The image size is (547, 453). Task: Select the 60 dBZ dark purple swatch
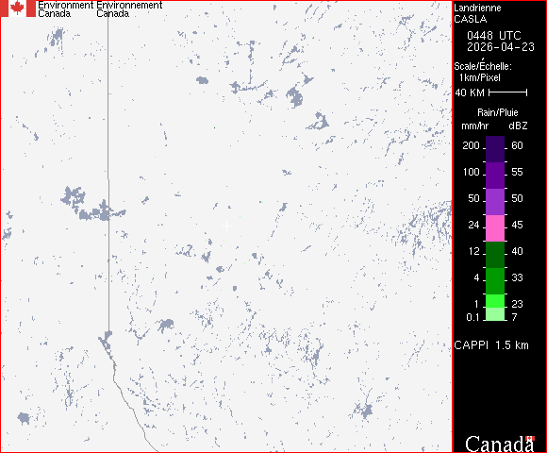[495, 149]
